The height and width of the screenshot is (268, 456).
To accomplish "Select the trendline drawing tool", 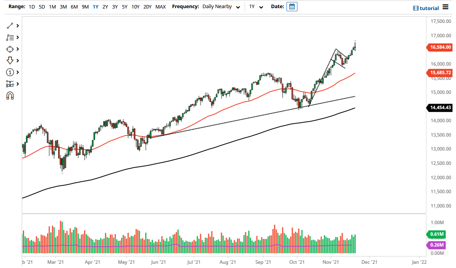I will pyautogui.click(x=10, y=26).
